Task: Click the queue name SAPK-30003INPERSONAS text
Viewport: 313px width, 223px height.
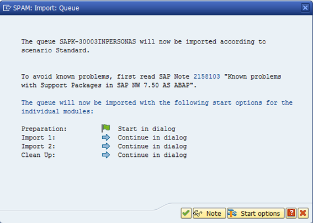Action: (98, 42)
